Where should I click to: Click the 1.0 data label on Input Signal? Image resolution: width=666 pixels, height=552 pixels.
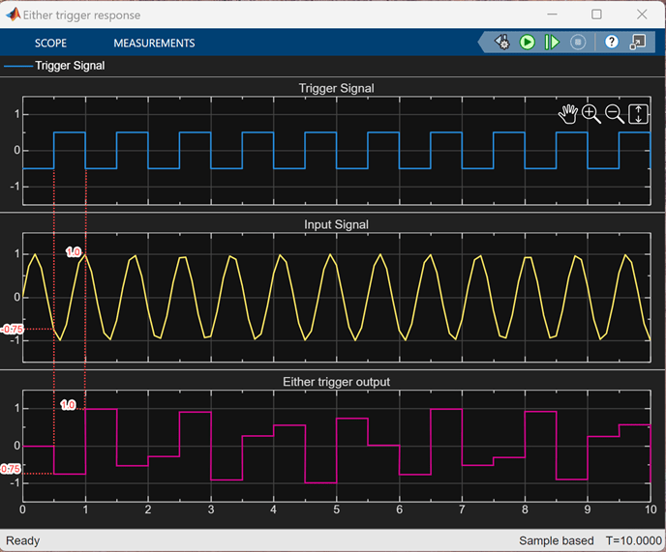[74, 251]
